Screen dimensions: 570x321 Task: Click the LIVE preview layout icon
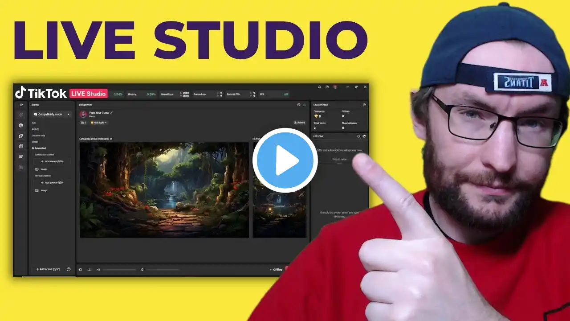tap(299, 105)
